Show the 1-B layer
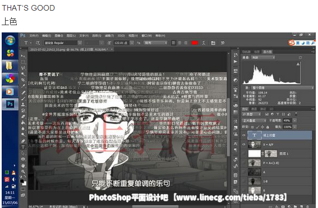This screenshot has width=318, height=208. click(x=244, y=181)
